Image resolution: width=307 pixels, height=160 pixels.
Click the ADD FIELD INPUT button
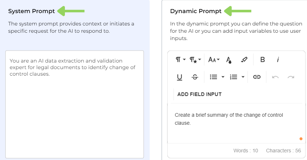199,94
